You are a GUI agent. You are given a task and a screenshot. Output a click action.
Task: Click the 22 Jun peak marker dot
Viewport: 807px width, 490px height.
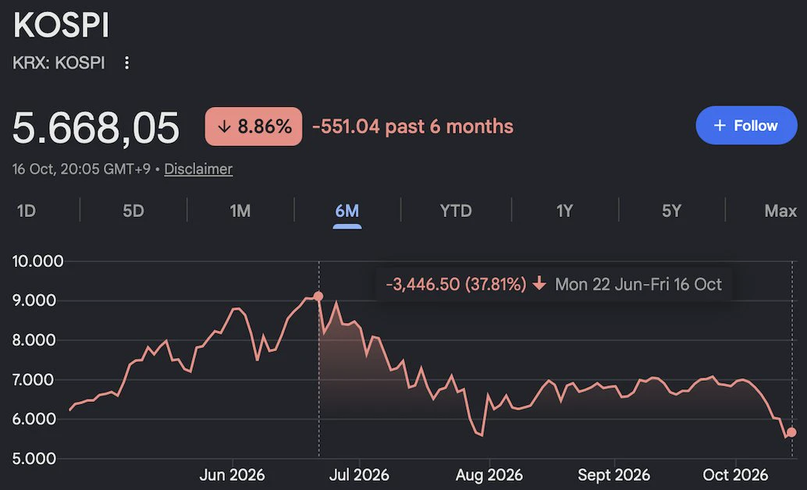coord(318,296)
